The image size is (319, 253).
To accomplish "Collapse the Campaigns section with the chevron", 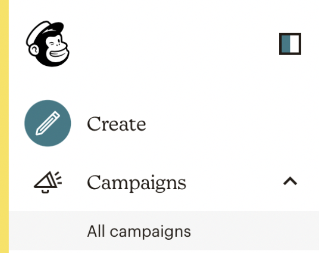I will pyautogui.click(x=290, y=181).
